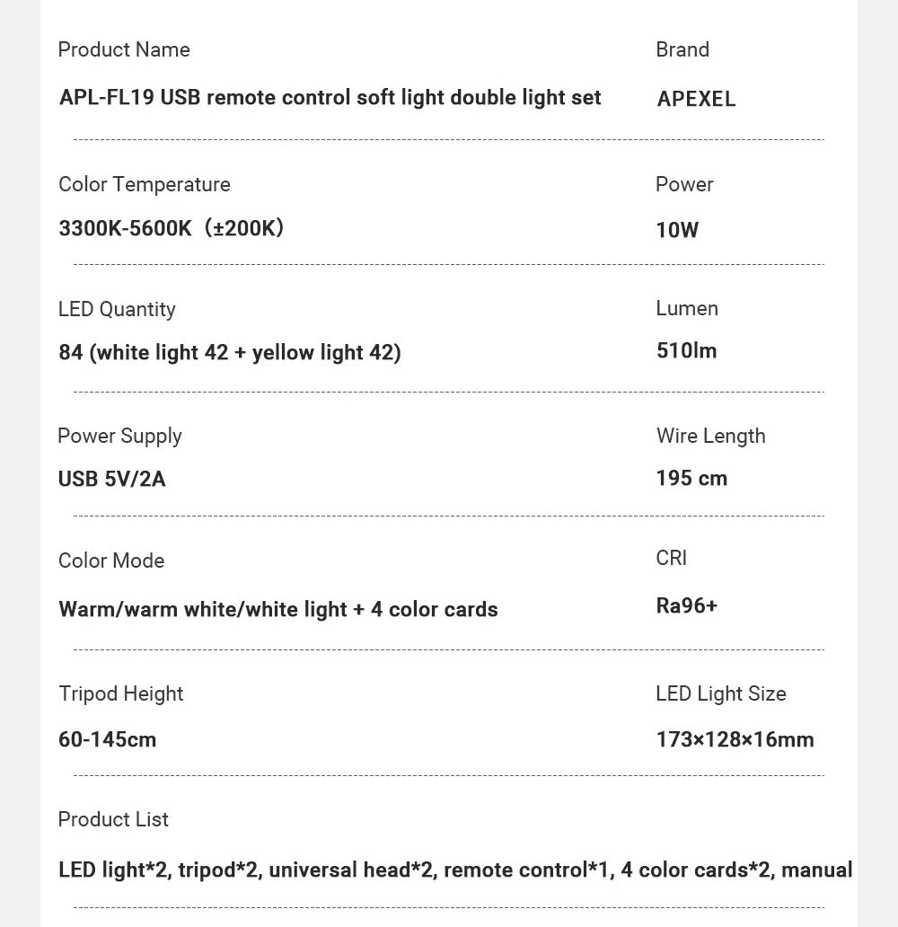The height and width of the screenshot is (927, 898).
Task: Click the 10W power value
Action: pyautogui.click(x=676, y=230)
